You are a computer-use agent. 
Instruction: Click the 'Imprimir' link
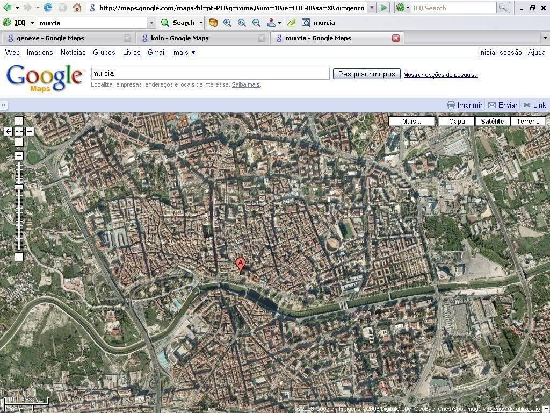(469, 105)
